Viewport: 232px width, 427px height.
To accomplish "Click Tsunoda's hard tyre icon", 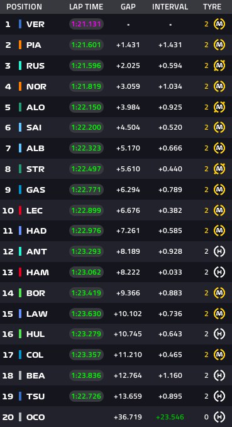I will (219, 396).
